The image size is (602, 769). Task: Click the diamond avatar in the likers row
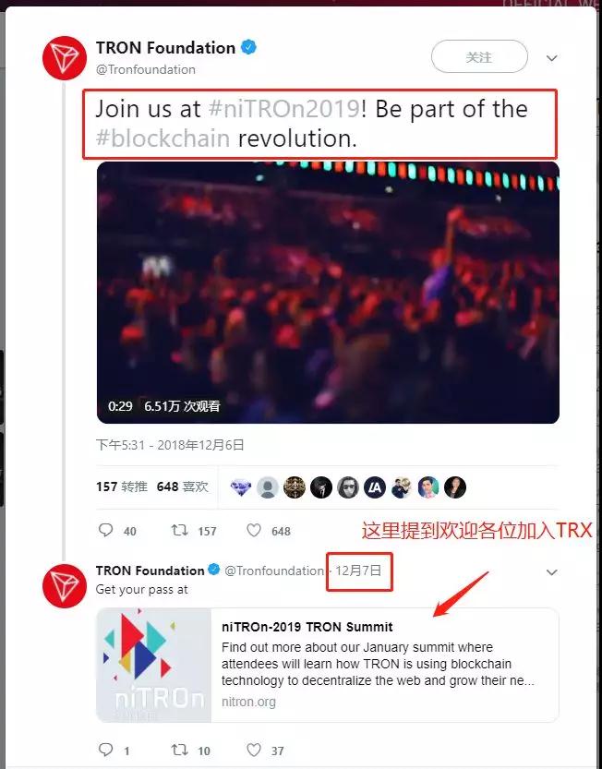pyautogui.click(x=241, y=487)
